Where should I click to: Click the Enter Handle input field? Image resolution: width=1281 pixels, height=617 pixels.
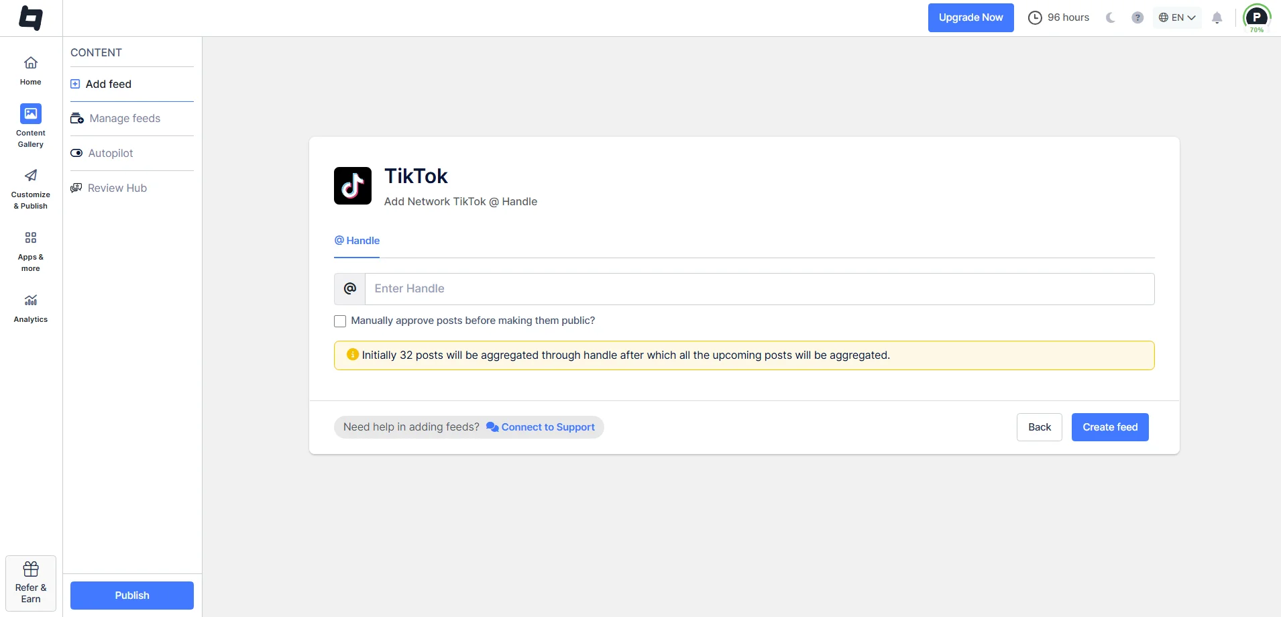click(x=759, y=289)
